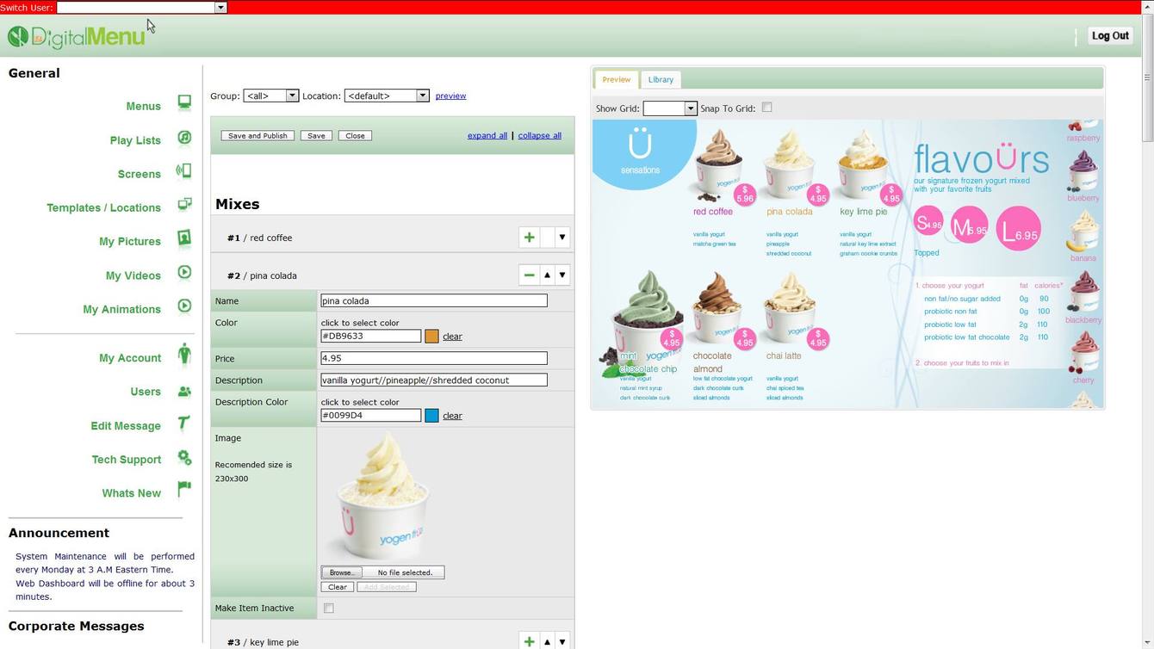Click the #DB9633 color code field
1154x649 pixels.
tap(371, 337)
